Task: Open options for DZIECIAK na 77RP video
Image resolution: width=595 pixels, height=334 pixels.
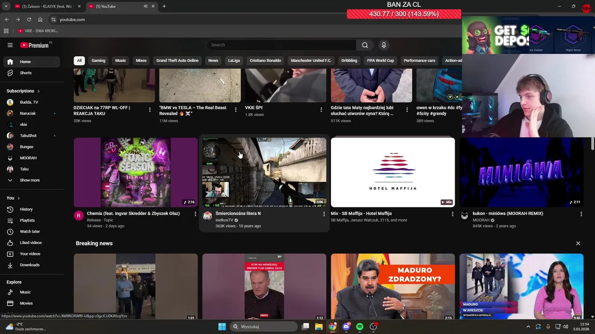Action: 150,110
